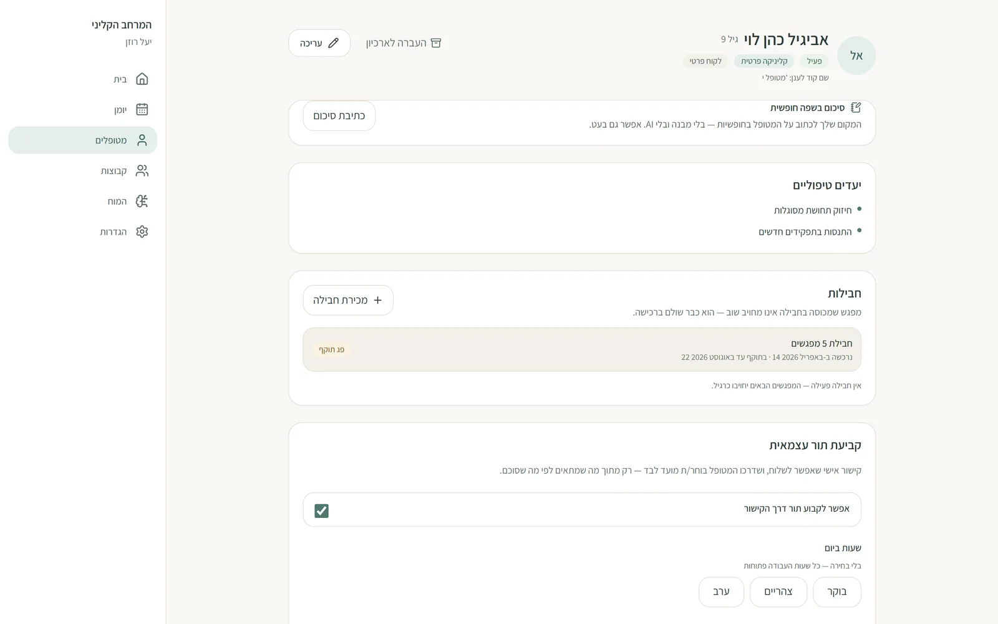The image size is (998, 624).
Task: Click the לקוח פרטי tag
Action: [x=705, y=61]
